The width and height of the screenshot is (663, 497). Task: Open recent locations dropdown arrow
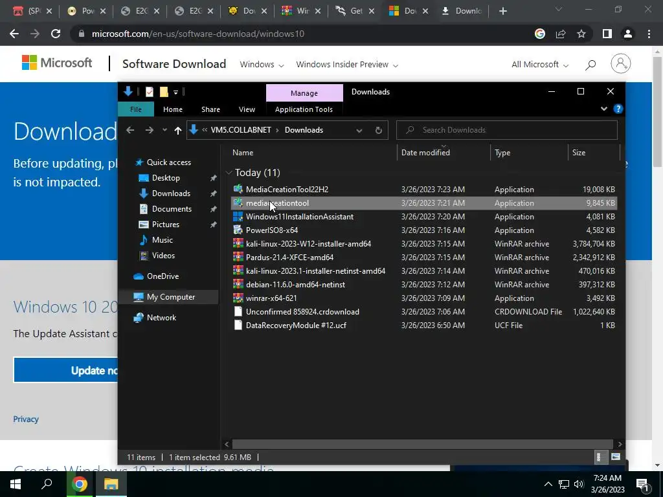164,130
